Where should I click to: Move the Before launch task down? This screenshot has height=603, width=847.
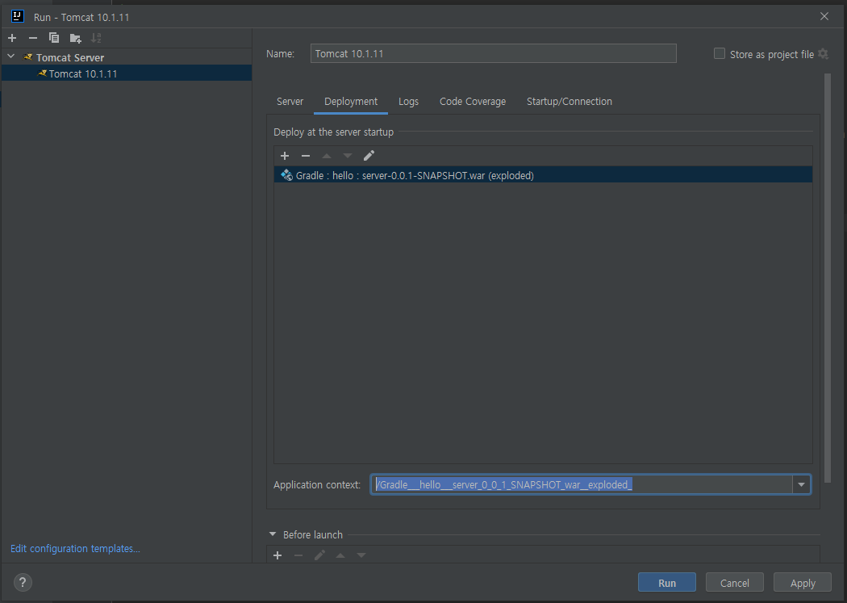coord(361,555)
